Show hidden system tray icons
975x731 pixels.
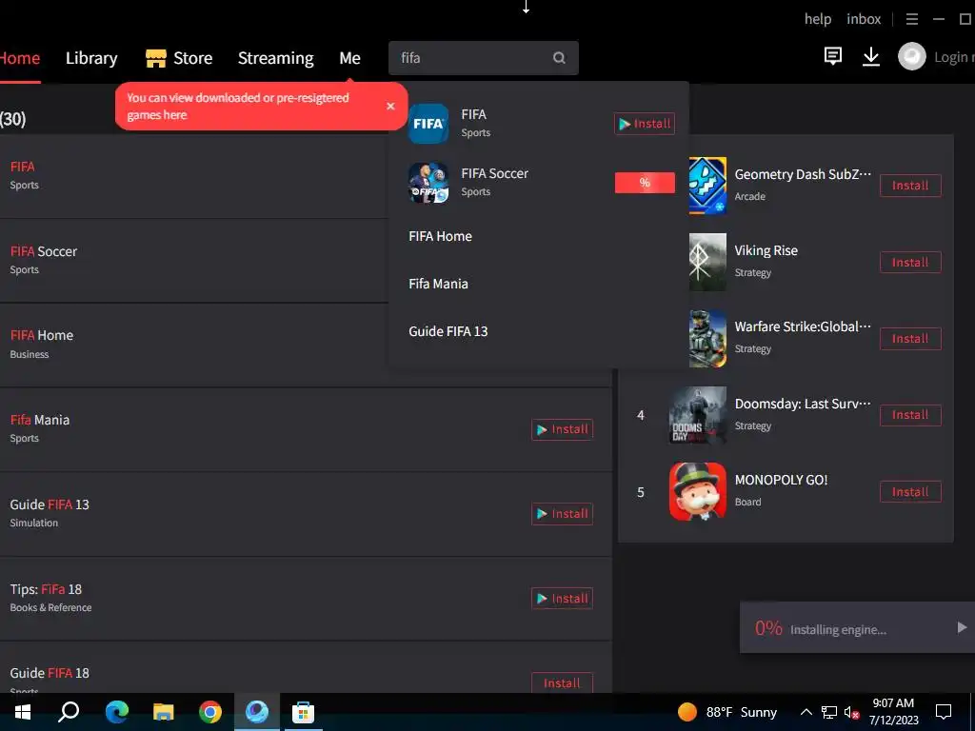(806, 712)
